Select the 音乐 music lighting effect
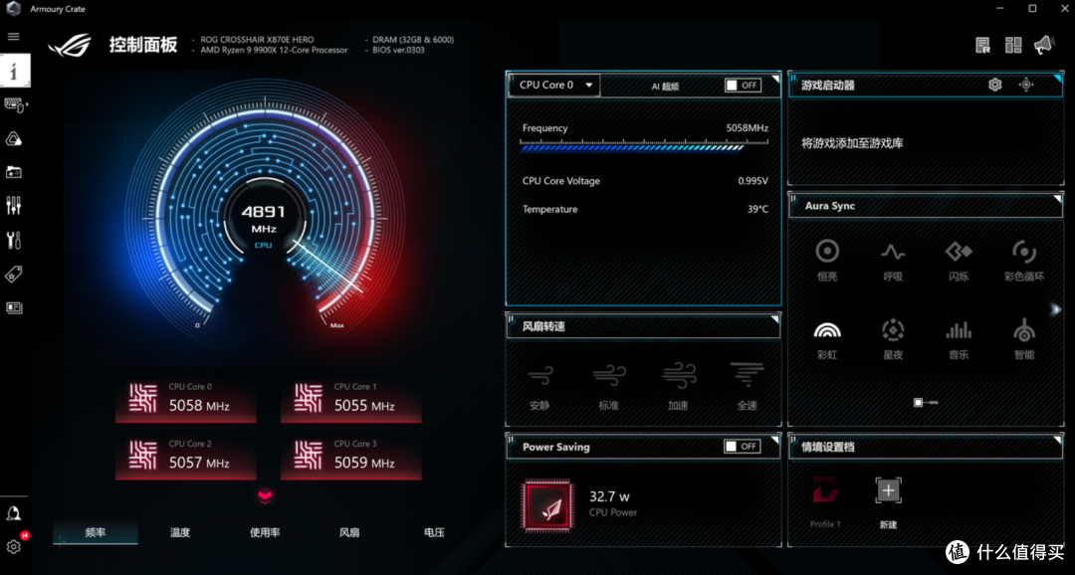Screen dimensions: 1075x575 click(959, 338)
